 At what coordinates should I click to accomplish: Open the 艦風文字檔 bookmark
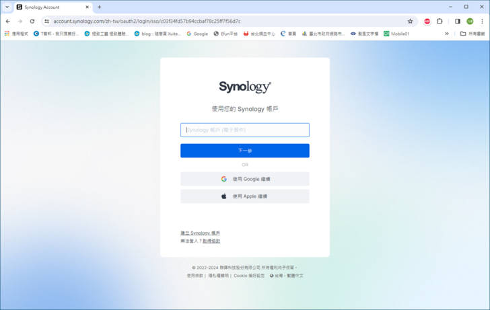[x=364, y=34]
